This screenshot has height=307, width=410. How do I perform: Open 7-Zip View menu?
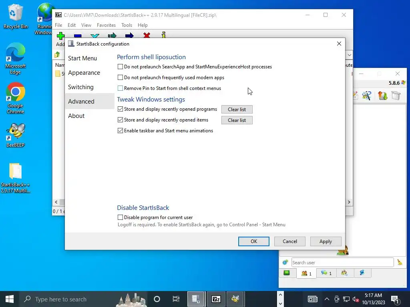click(x=86, y=25)
